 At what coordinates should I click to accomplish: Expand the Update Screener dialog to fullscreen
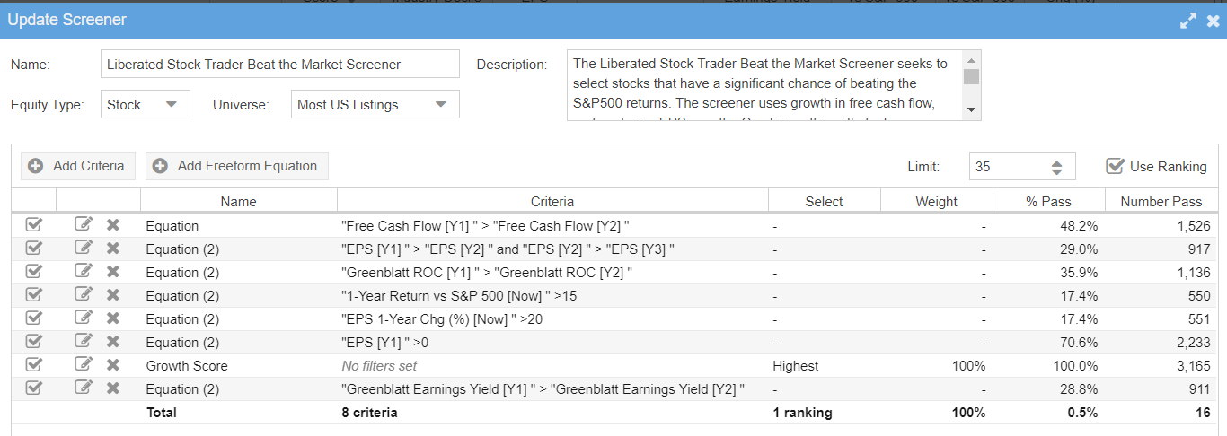1188,20
